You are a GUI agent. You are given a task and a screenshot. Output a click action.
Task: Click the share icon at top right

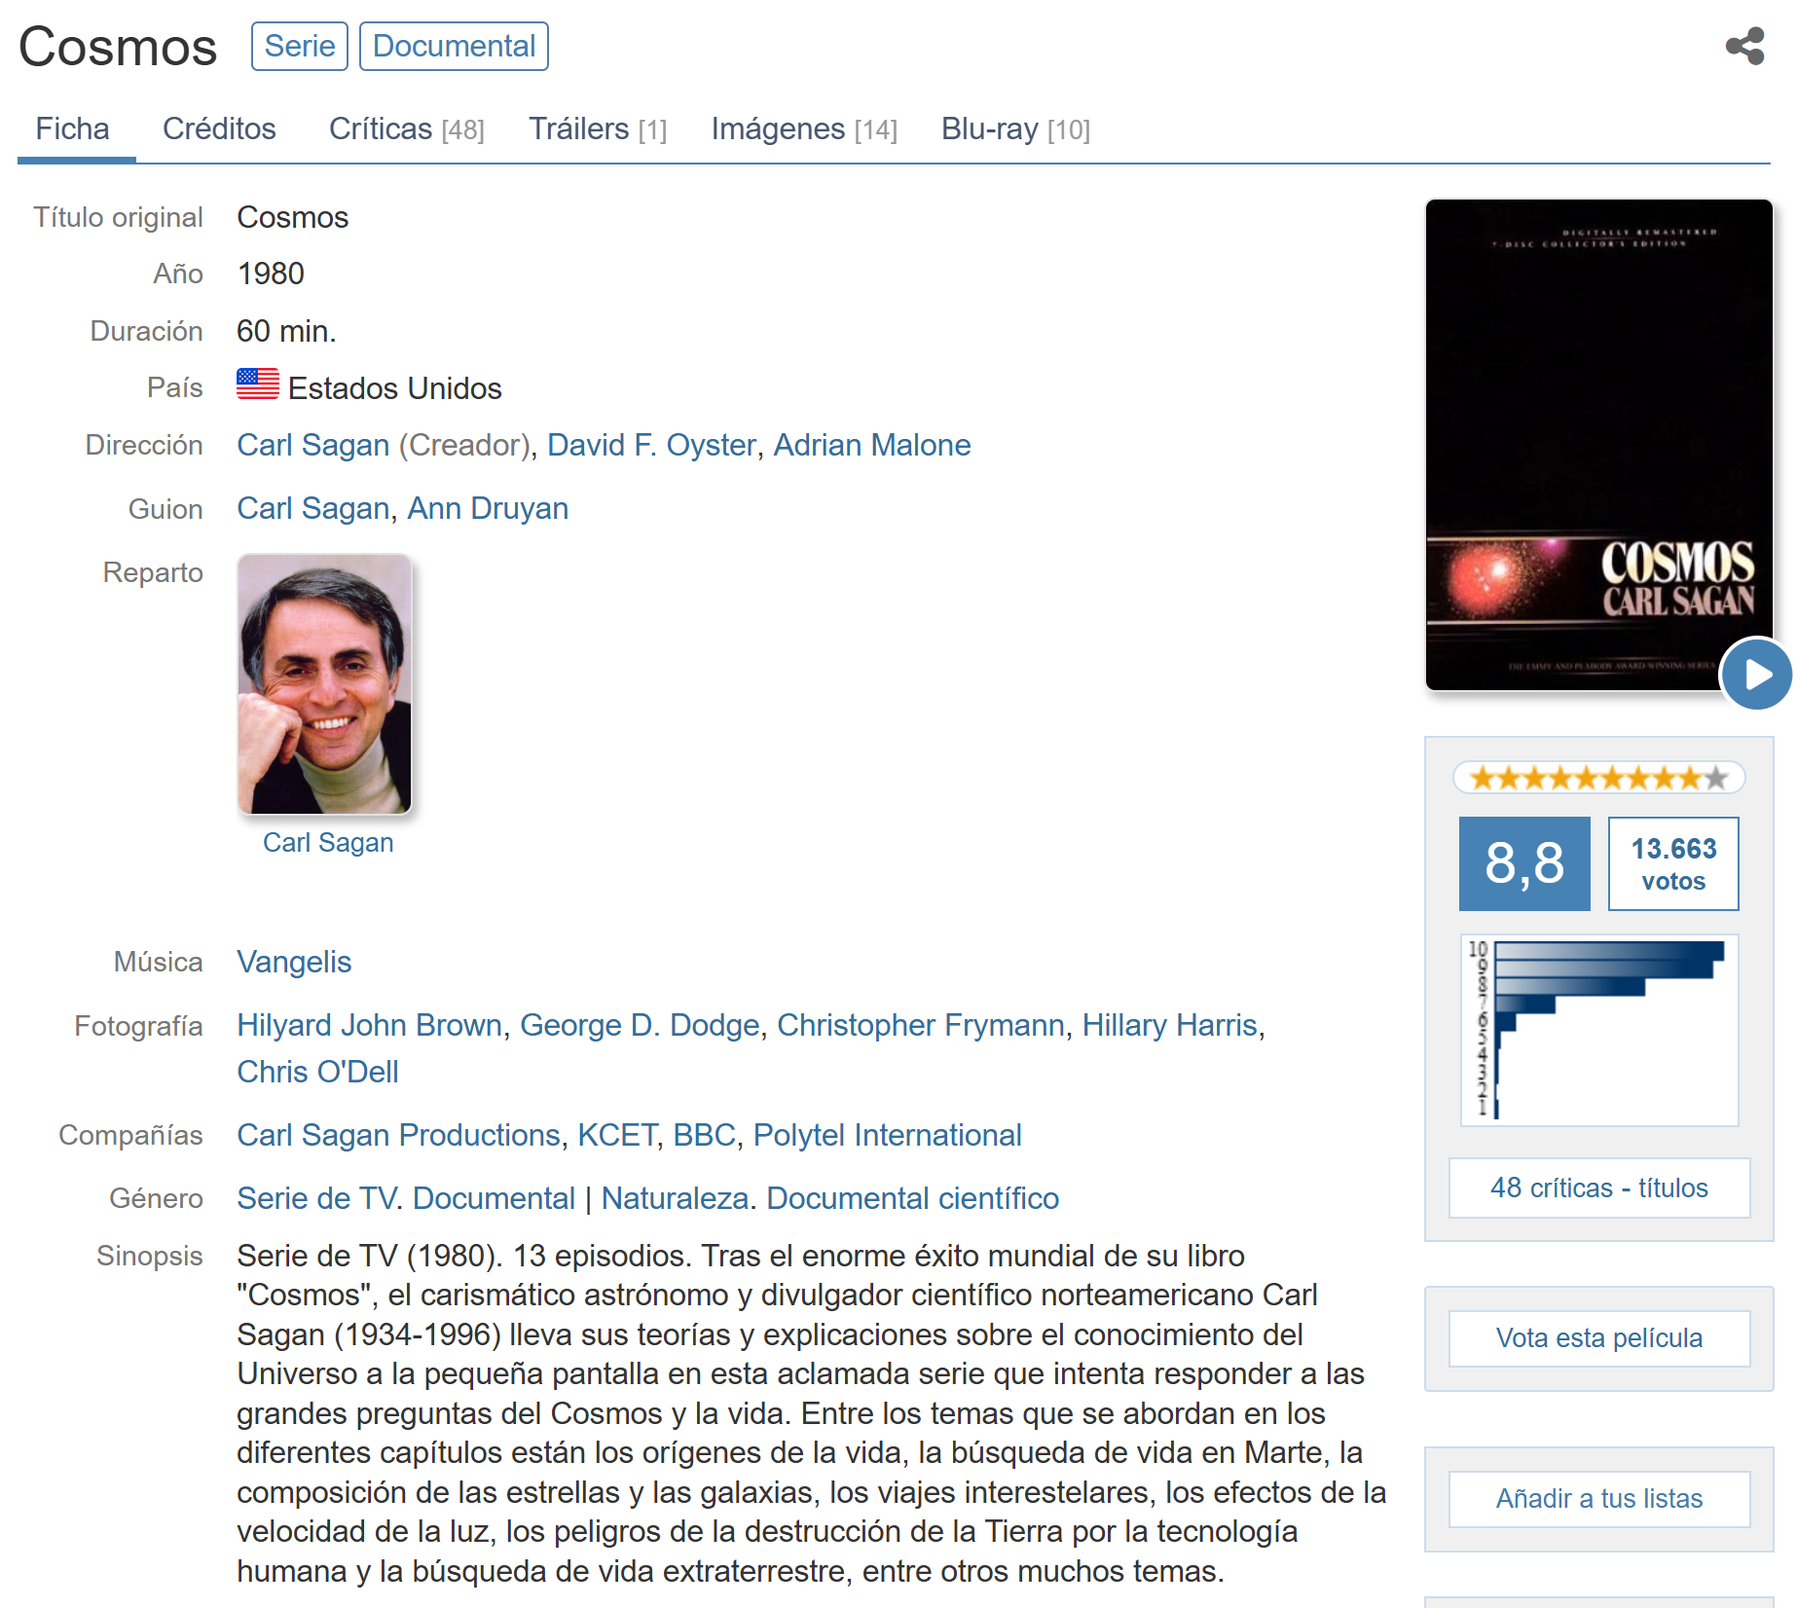point(1744,46)
